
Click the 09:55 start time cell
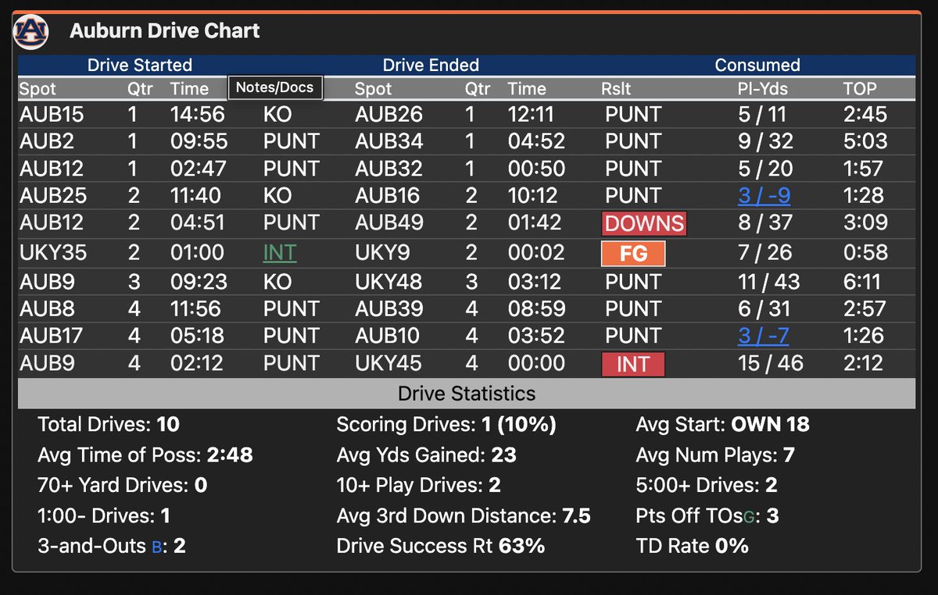pos(199,141)
